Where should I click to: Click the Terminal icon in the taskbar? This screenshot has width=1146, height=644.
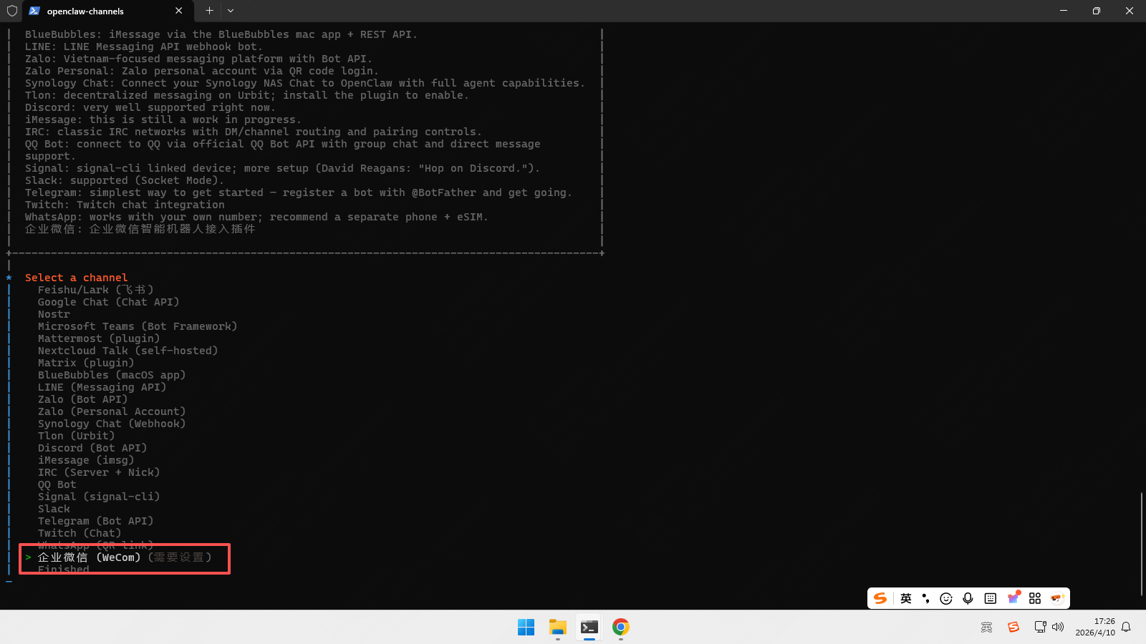(x=589, y=628)
